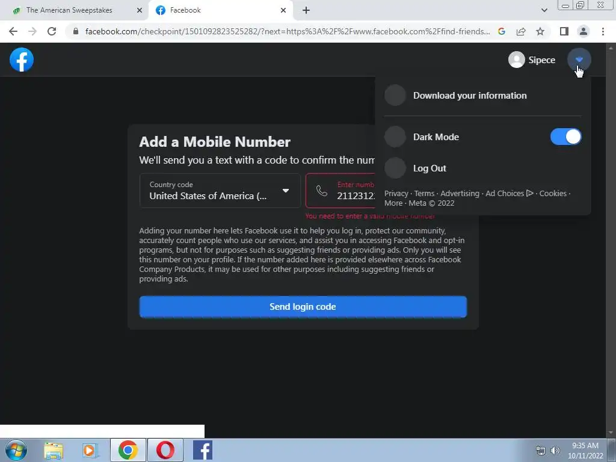Screen dimensions: 616x462
Task: Click the Add a Mobile Number heading
Action: pos(215,142)
